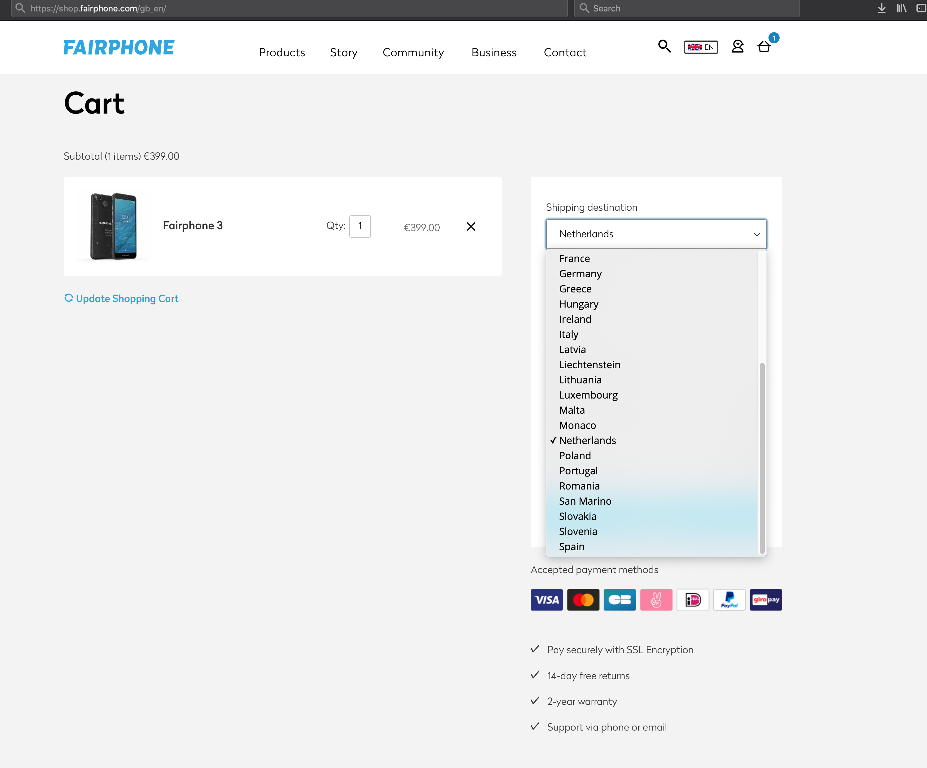Viewport: 927px width, 768px height.
Task: Click the browser search magnifier icon
Action: tap(585, 8)
